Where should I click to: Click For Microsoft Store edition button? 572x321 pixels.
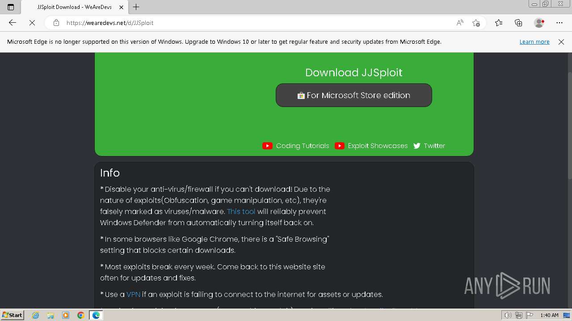pyautogui.click(x=354, y=95)
